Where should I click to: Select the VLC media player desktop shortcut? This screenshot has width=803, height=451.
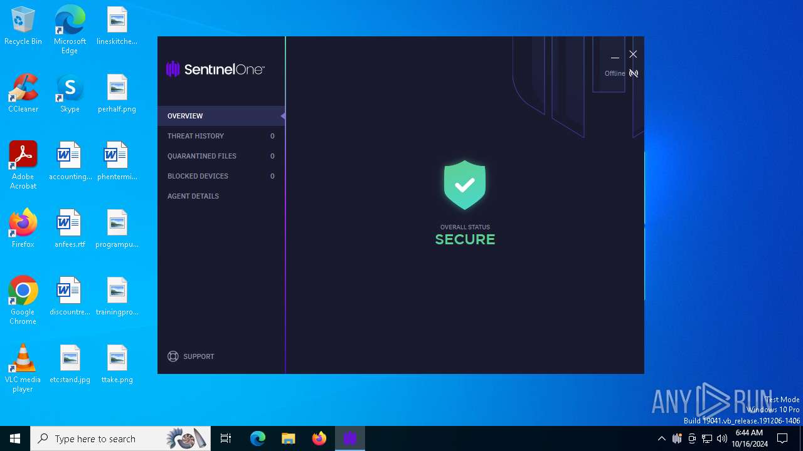(x=23, y=368)
